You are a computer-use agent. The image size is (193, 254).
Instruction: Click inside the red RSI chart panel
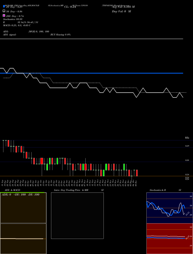(169, 239)
